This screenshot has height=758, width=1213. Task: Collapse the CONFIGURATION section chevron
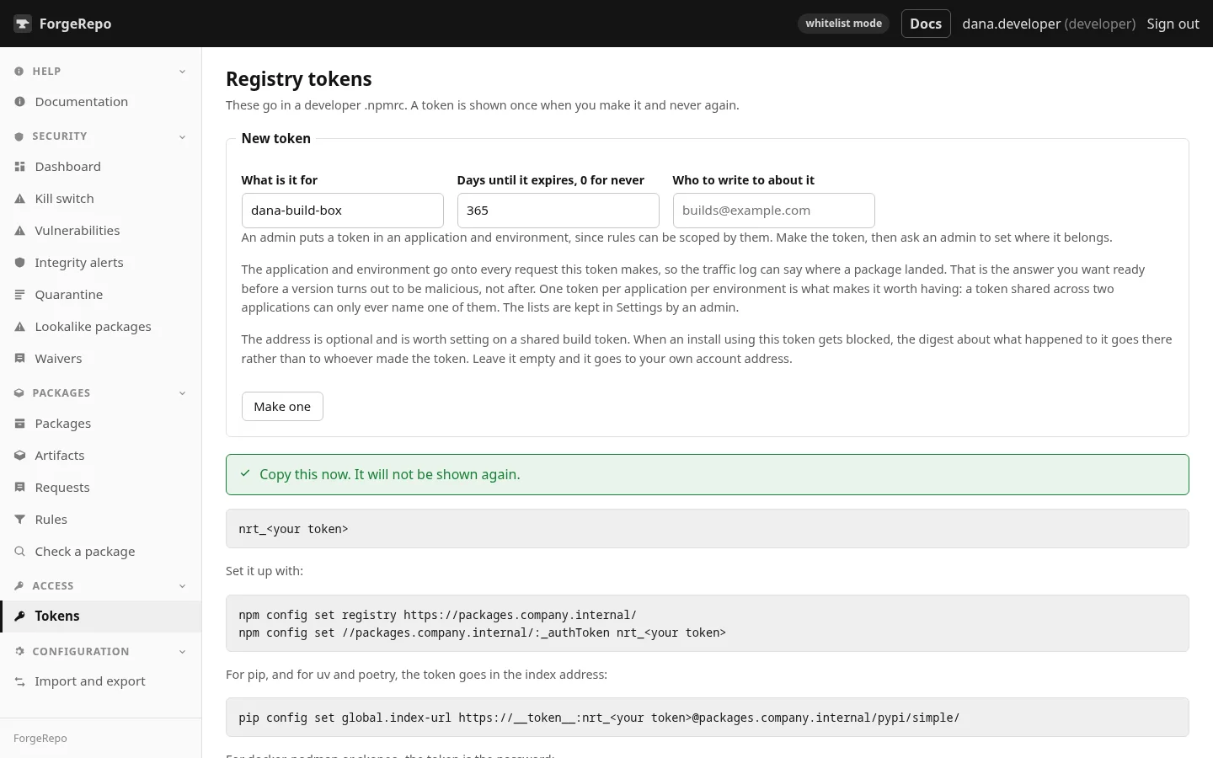182,652
